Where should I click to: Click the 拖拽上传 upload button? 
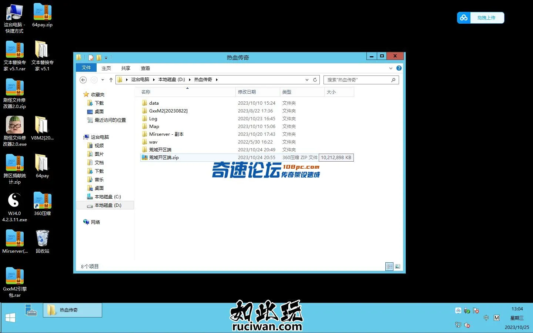(x=486, y=18)
